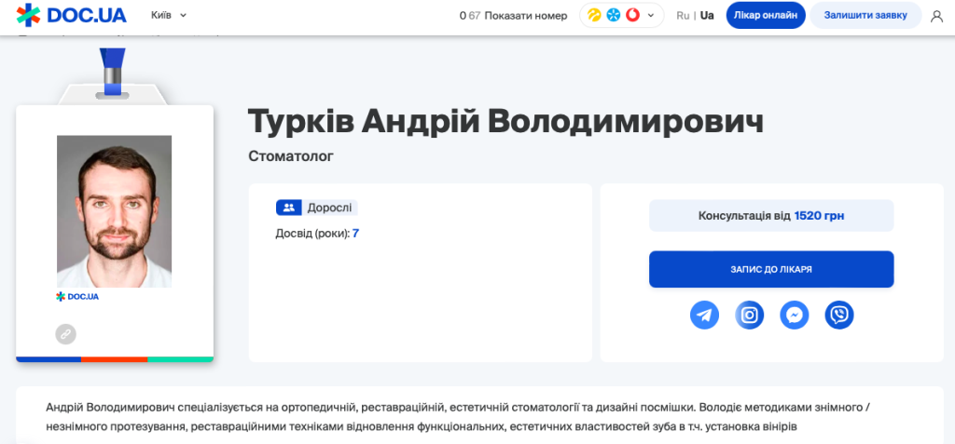Open the Instagram icon
955x444 pixels.
point(749,316)
